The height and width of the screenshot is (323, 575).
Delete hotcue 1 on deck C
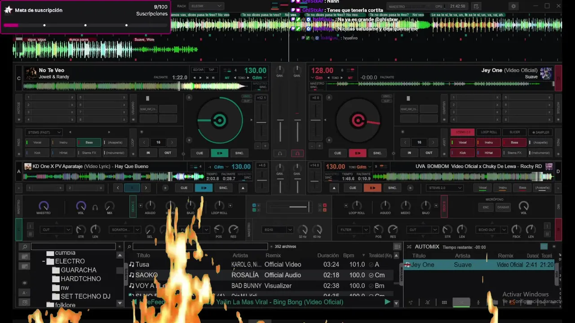tap(72, 97)
